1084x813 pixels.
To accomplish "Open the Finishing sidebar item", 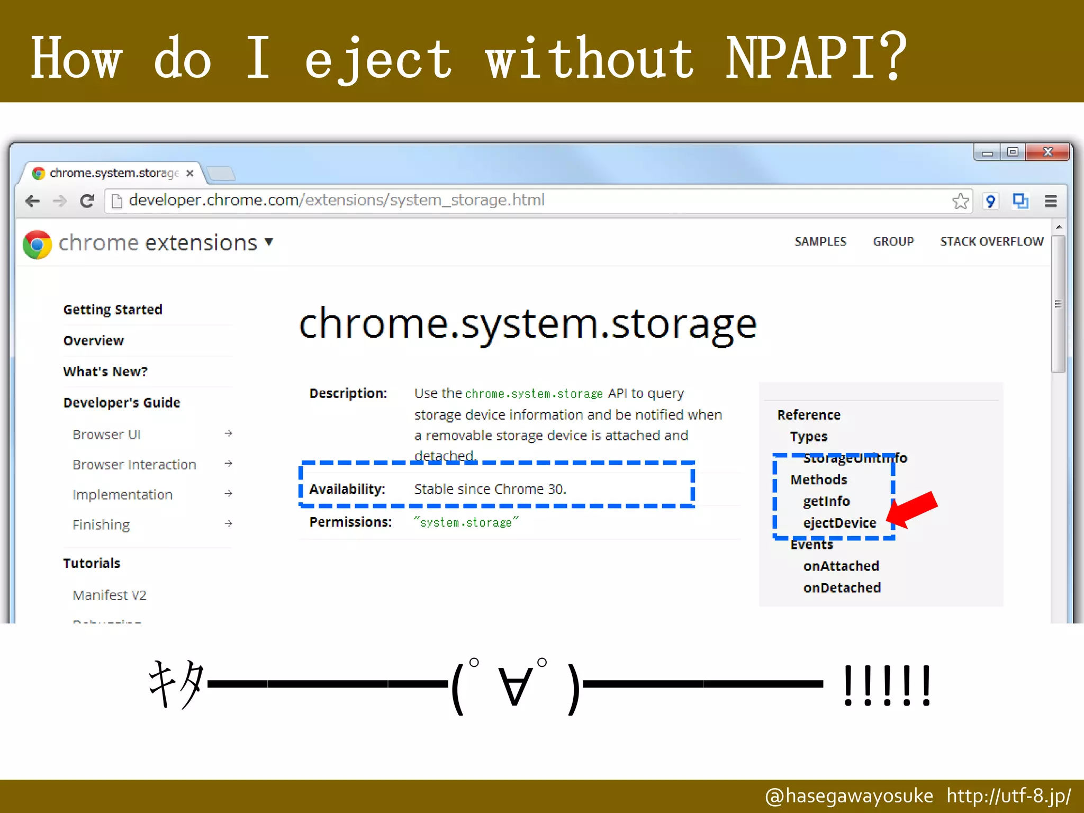I will (101, 525).
